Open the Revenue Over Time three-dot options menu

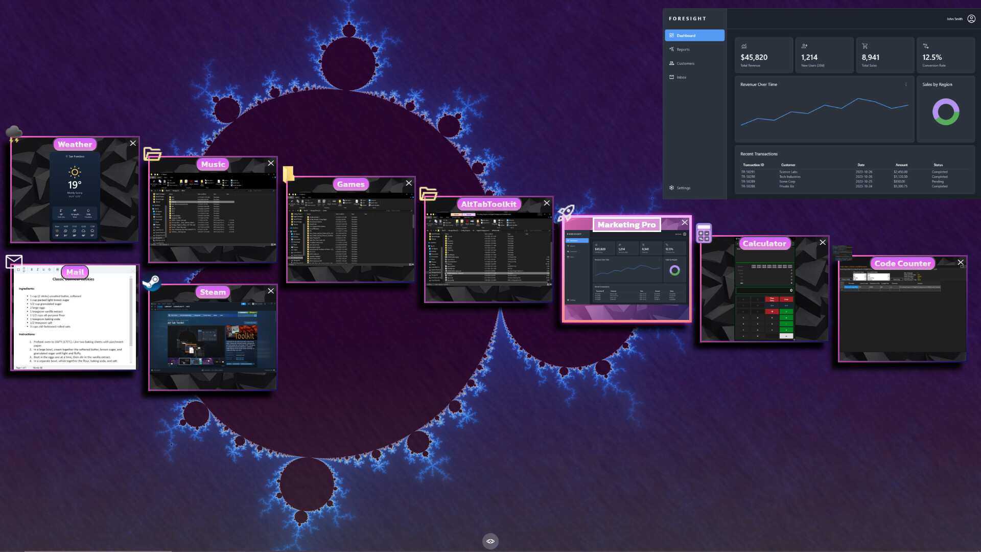905,84
